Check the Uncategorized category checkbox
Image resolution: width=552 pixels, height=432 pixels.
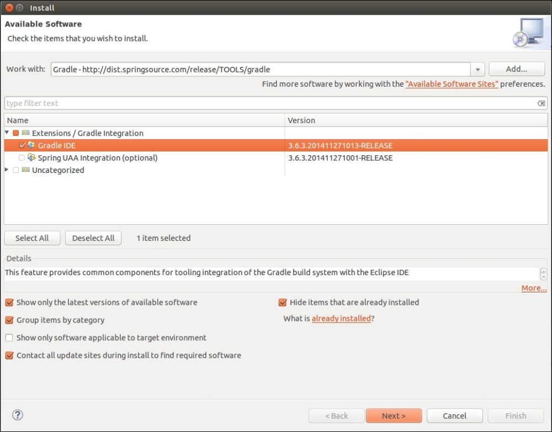click(15, 170)
